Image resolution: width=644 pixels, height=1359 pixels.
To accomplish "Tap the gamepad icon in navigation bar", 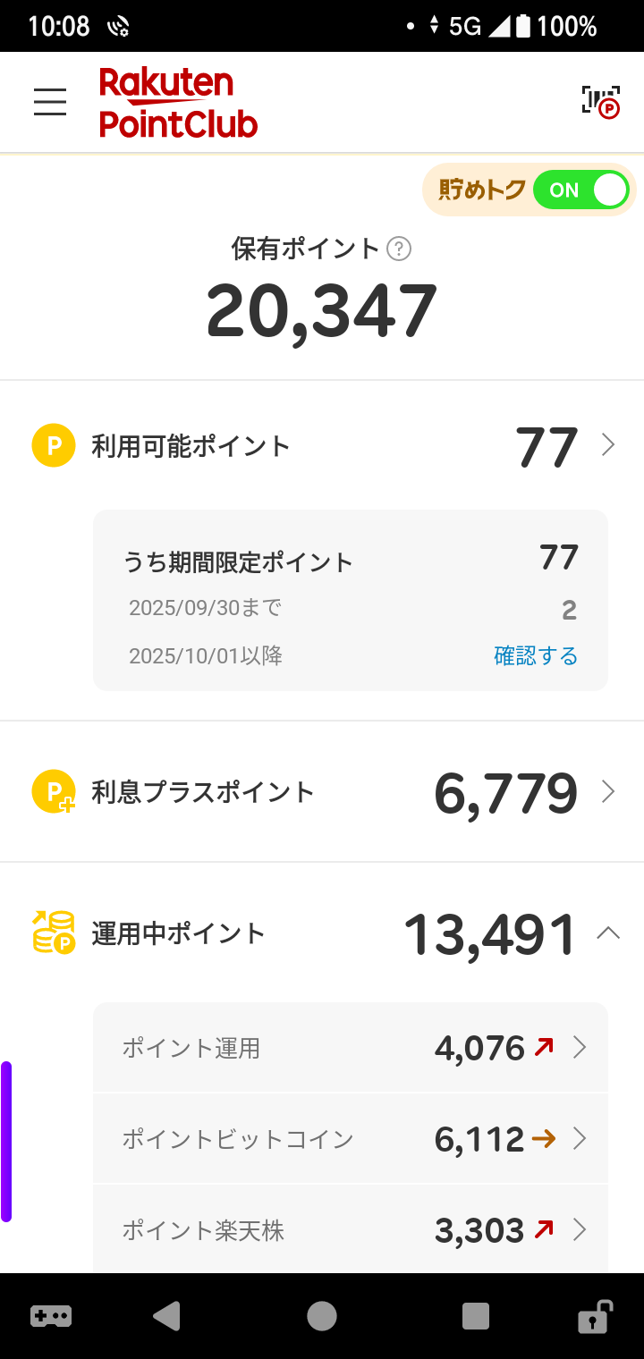I will [x=51, y=1316].
